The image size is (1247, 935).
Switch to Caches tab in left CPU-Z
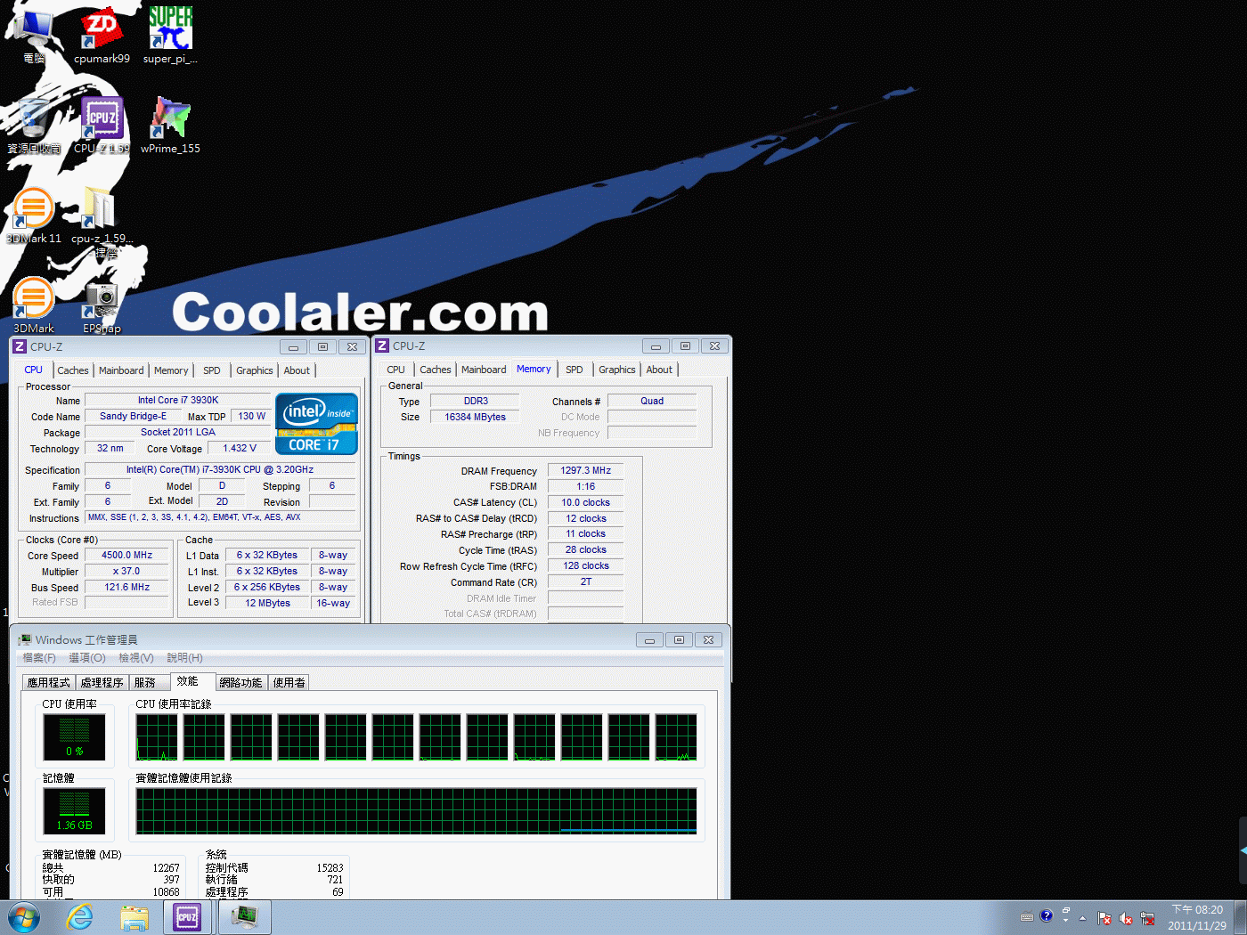[x=73, y=370]
